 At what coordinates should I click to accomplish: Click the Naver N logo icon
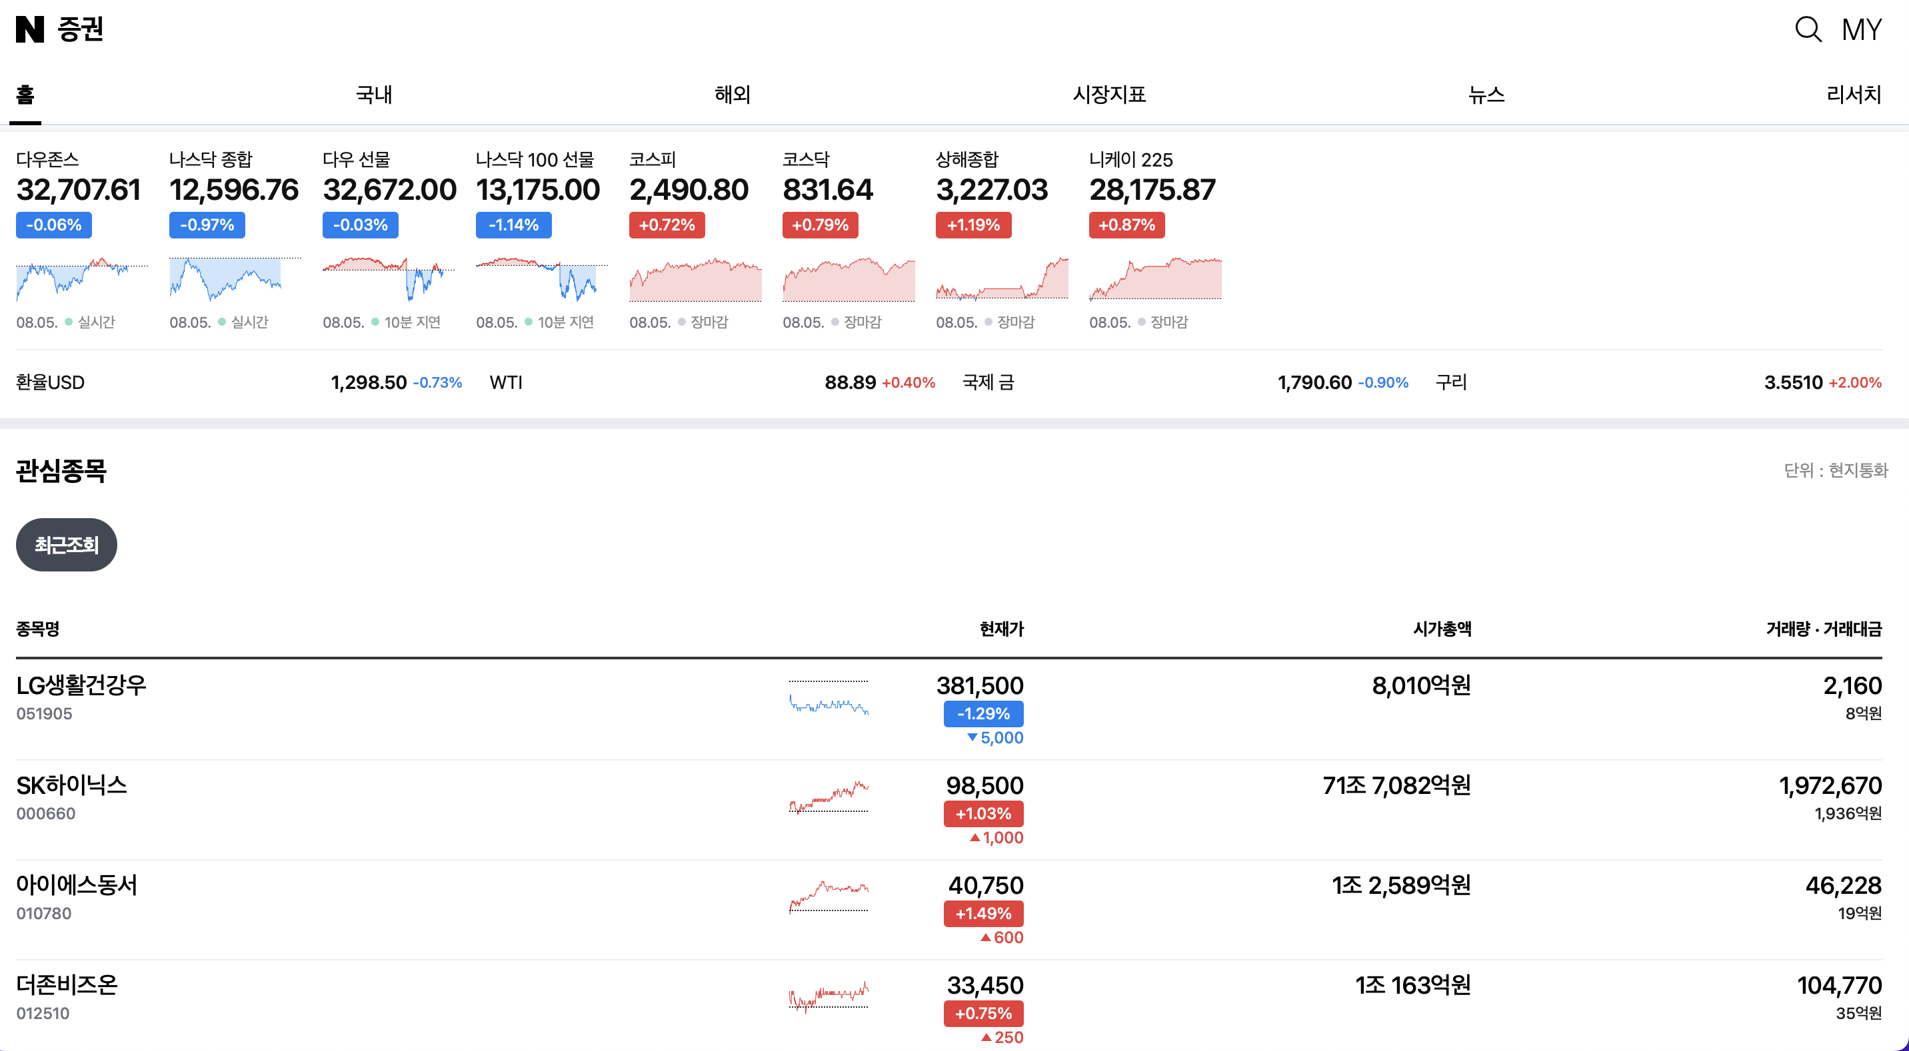point(31,29)
